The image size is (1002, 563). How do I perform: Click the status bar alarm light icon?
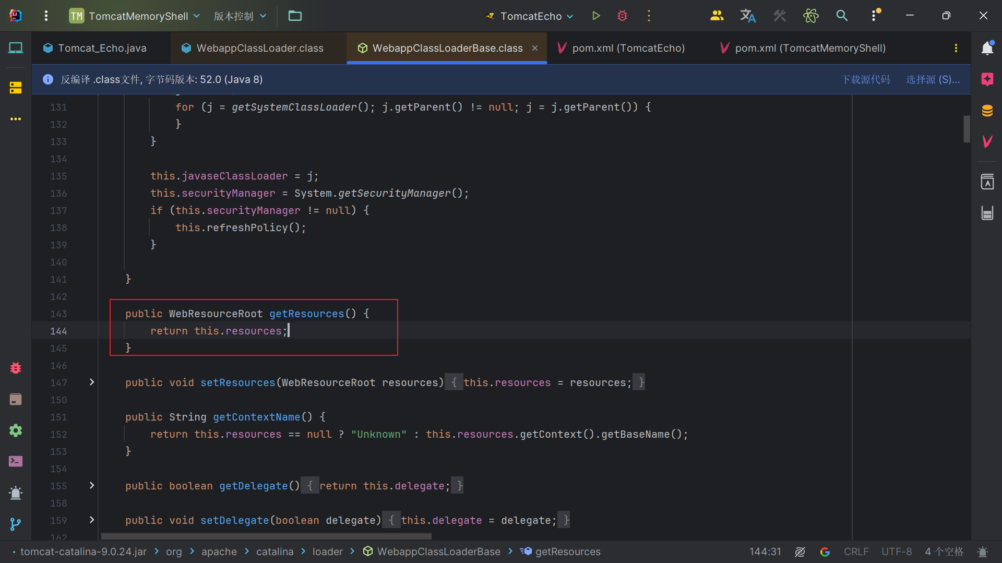[983, 552]
